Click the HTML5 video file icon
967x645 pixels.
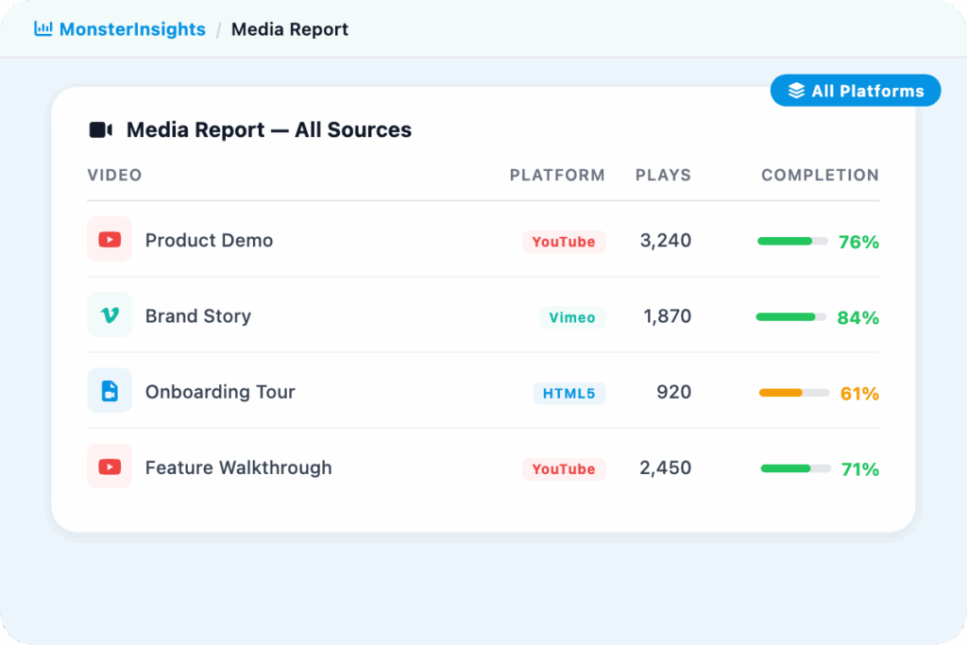click(x=110, y=391)
